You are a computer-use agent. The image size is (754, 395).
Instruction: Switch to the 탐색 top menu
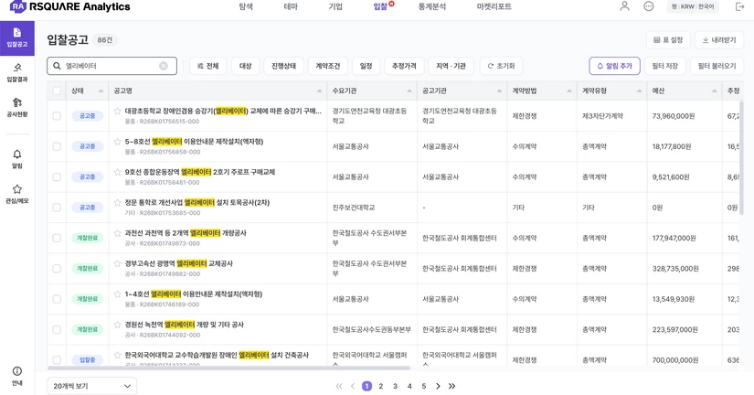point(246,6)
